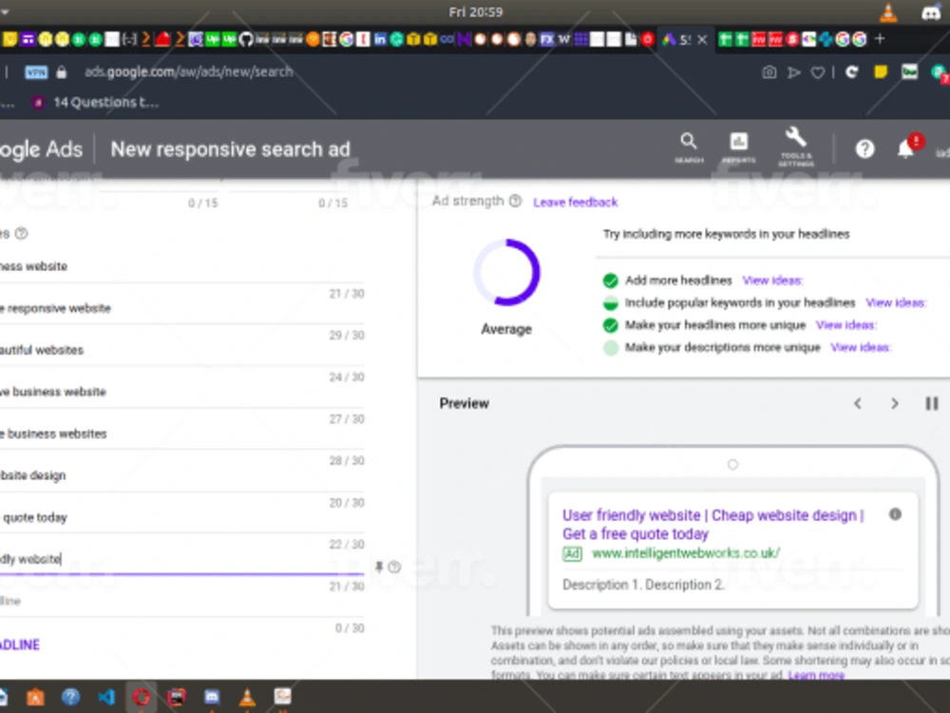The height and width of the screenshot is (713, 950).
Task: Pin the user friendly website headline
Action: (379, 567)
